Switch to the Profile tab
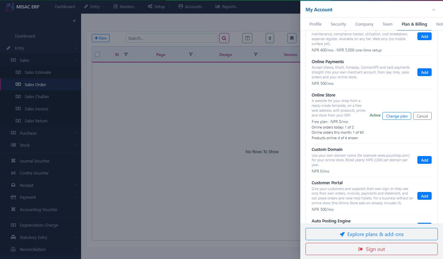This screenshot has height=259, width=443. click(x=316, y=24)
